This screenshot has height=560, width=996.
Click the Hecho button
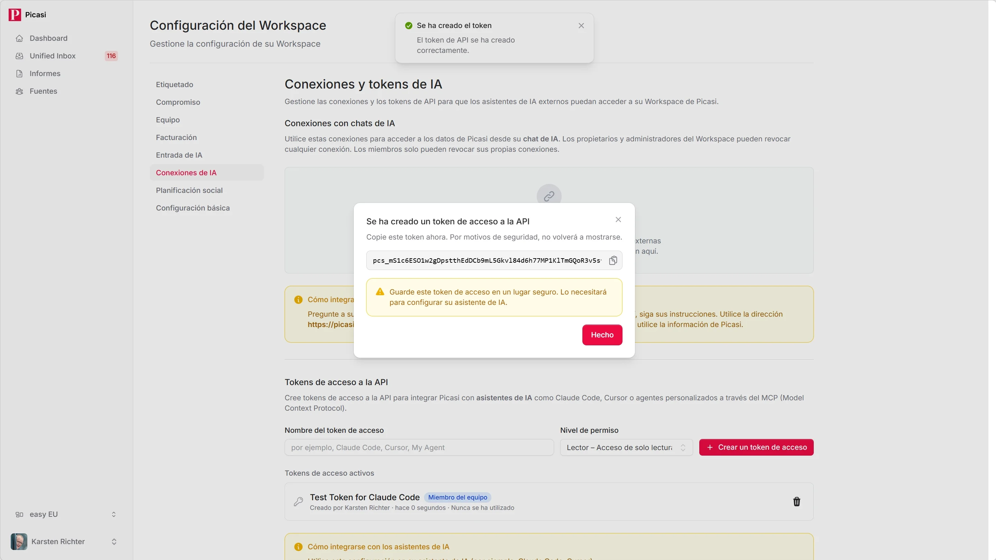(602, 335)
